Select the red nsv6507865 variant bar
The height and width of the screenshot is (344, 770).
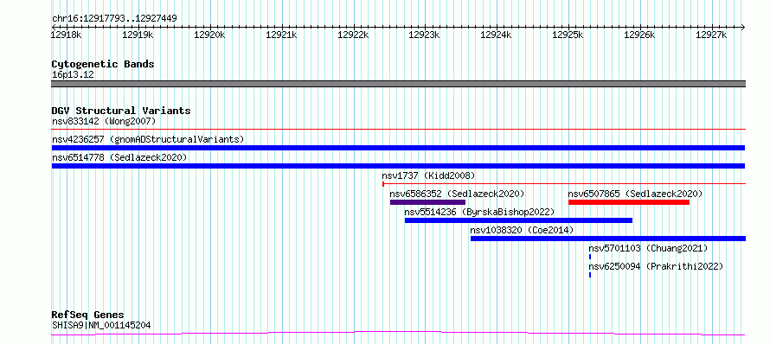click(629, 202)
